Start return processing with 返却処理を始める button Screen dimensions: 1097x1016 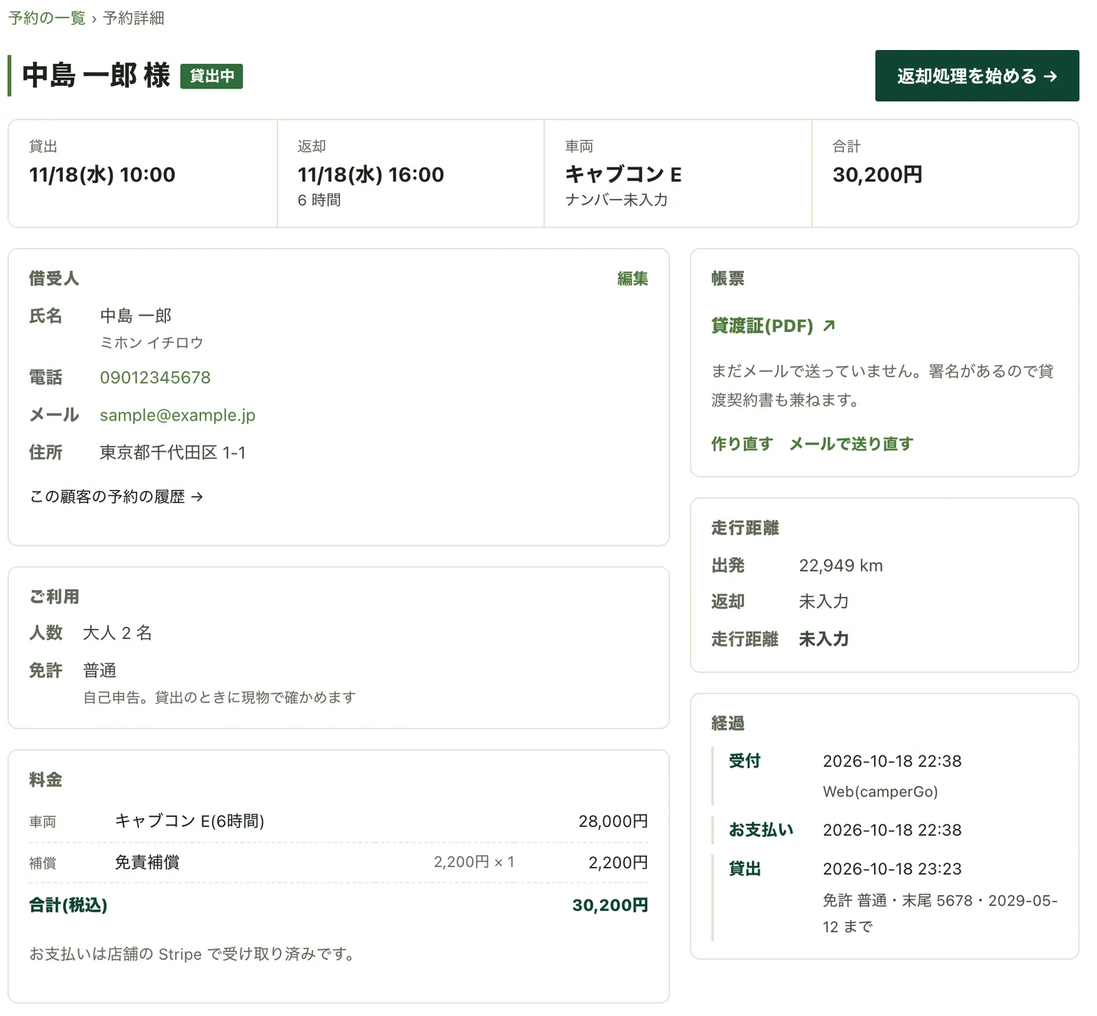pyautogui.click(x=977, y=75)
